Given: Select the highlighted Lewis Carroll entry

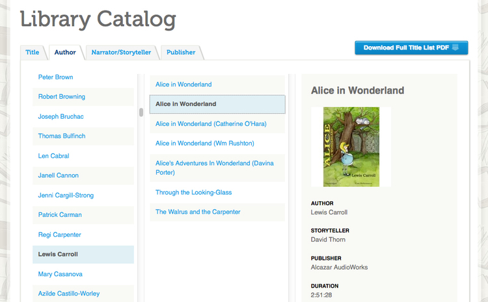Looking at the screenshot, I should tap(58, 255).
